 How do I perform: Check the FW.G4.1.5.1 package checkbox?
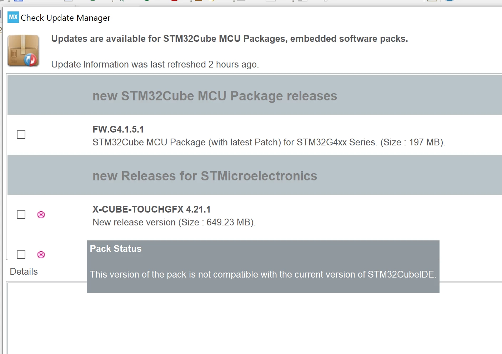(21, 135)
